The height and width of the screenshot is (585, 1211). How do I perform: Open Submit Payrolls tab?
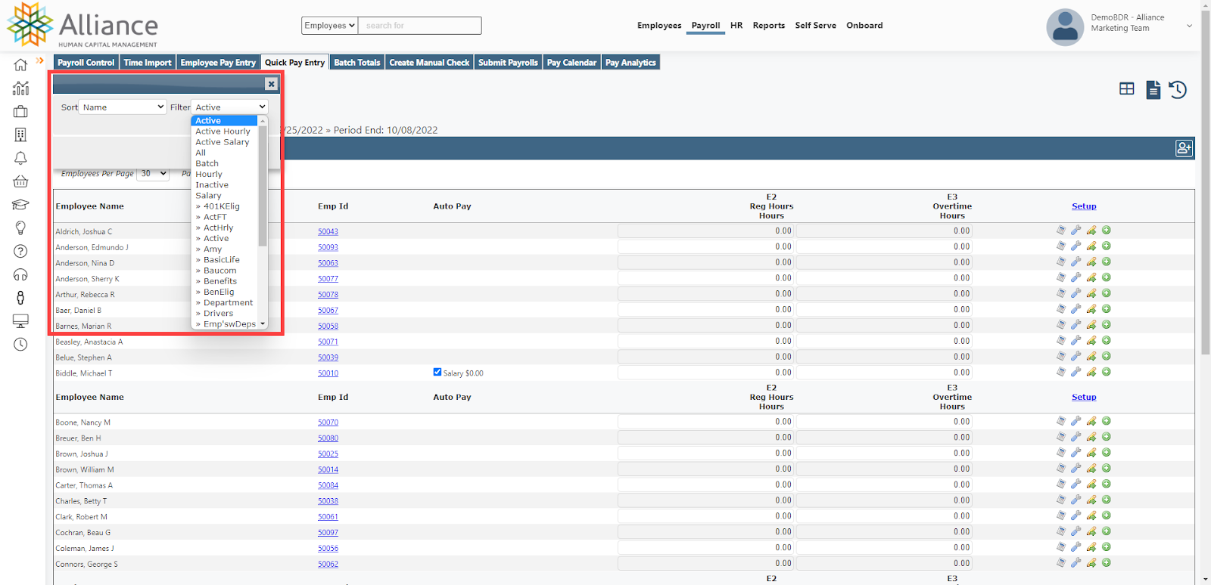(x=508, y=63)
